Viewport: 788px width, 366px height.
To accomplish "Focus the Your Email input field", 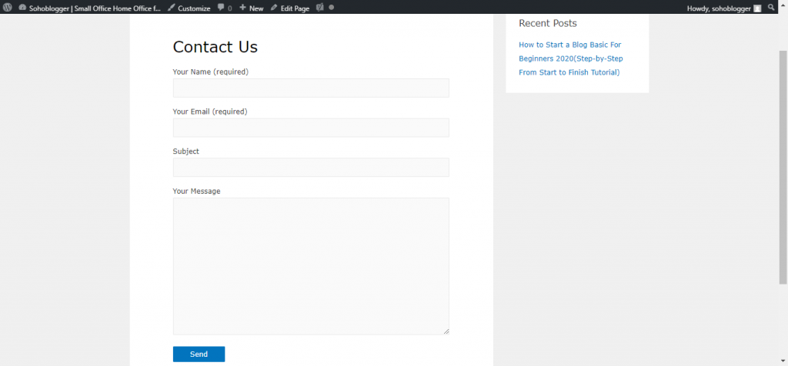I will click(310, 128).
